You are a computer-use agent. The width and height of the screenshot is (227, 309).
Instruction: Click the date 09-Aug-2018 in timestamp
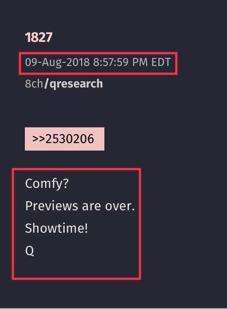coord(57,63)
